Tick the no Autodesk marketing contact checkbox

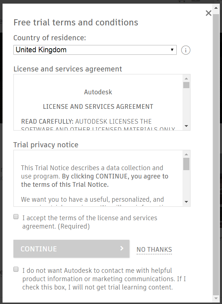[x=16, y=269]
